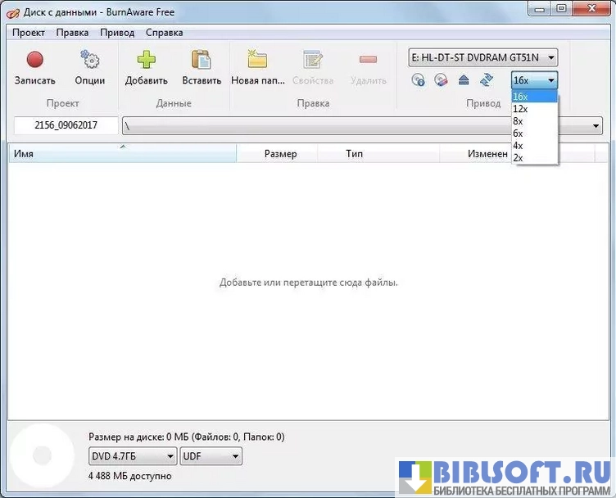
Task: Click the red Записать burn button
Action: pos(34,61)
